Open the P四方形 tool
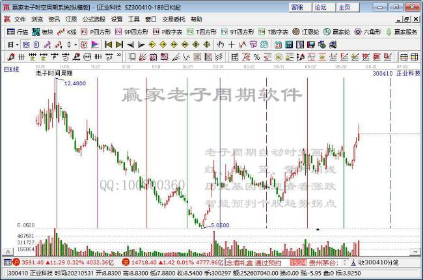This screenshot has width=423, height=280. point(96,32)
